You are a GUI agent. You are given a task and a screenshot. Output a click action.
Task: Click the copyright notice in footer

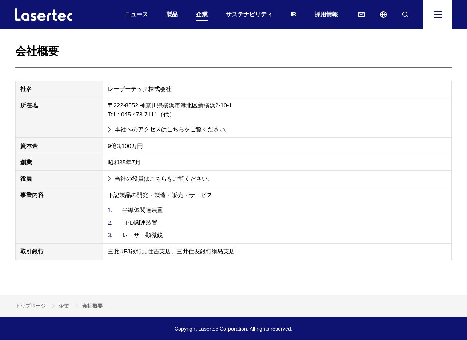(x=233, y=329)
